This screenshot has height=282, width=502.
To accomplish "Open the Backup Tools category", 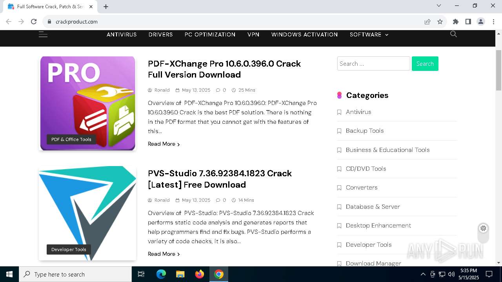I will click(x=365, y=131).
